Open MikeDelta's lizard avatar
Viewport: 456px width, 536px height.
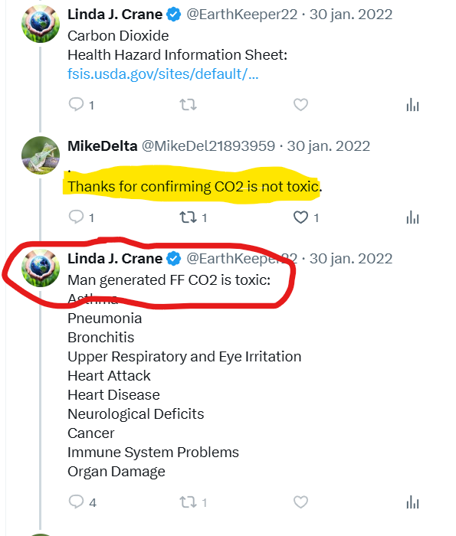pos(41,155)
